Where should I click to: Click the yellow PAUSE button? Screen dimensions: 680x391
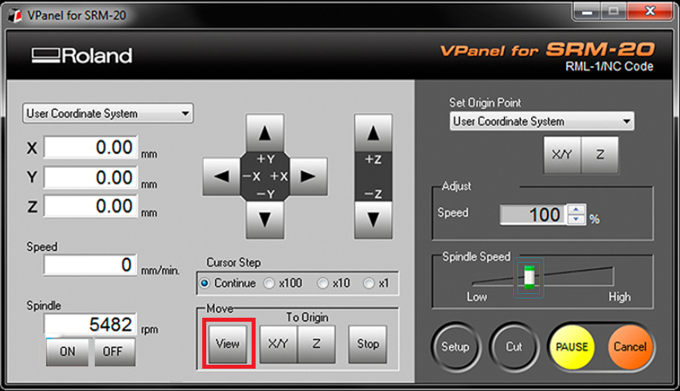point(572,347)
